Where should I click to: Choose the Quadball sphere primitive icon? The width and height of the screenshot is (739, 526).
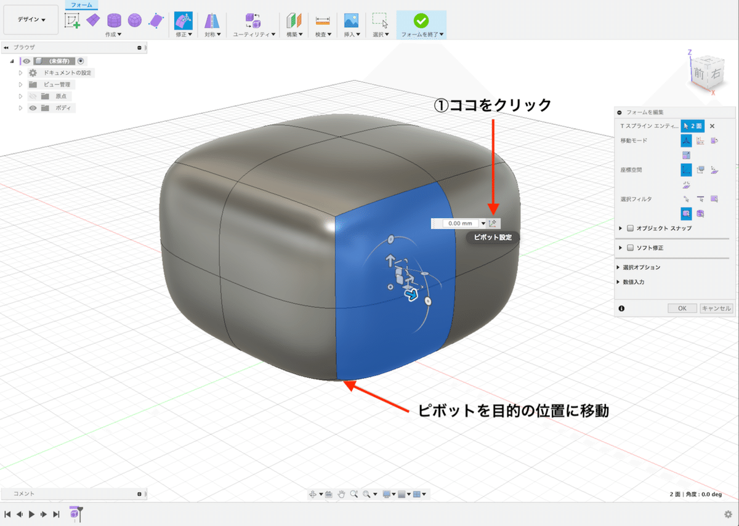(x=135, y=21)
